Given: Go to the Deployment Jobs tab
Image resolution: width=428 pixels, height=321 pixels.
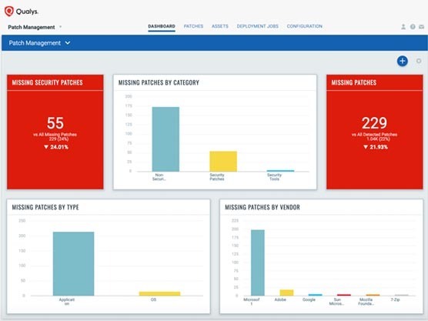Looking at the screenshot, I should point(257,26).
